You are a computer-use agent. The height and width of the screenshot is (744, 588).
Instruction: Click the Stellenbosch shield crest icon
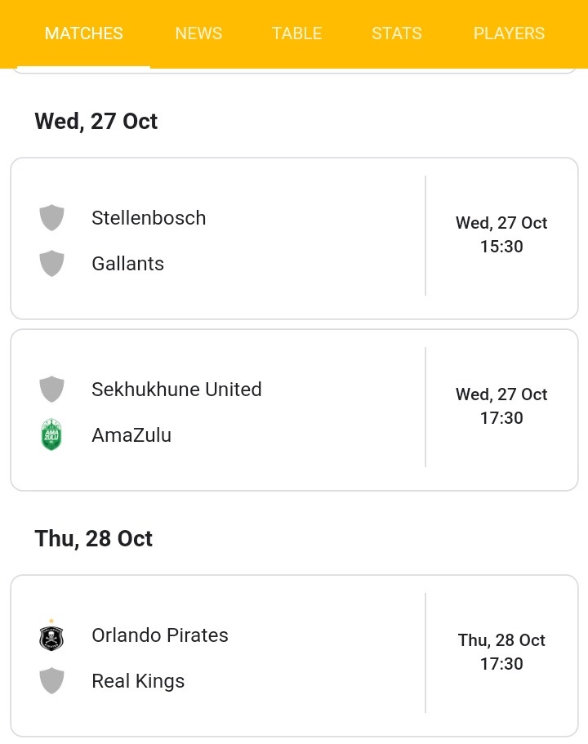(51, 218)
